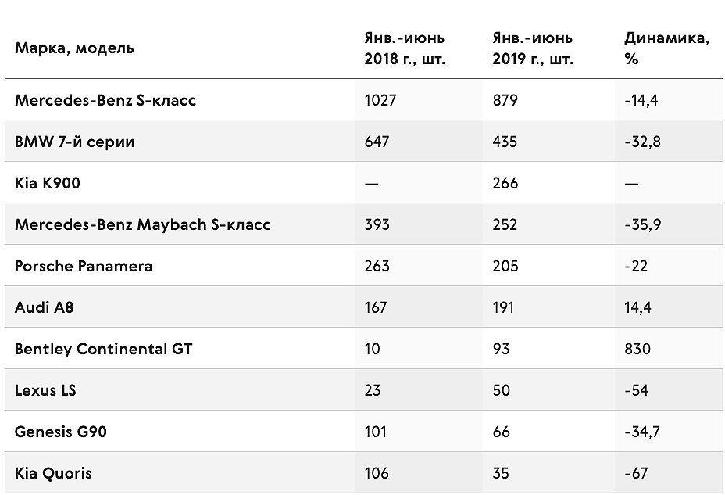Click the 'Марка, модель' column header
This screenshot has width=725, height=495.
click(74, 48)
